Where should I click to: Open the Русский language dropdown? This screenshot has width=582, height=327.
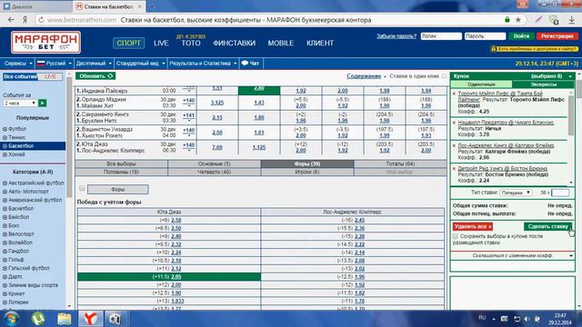pyautogui.click(x=55, y=64)
